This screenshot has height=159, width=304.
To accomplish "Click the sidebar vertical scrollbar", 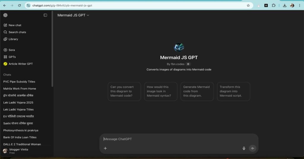I will point(52,49).
